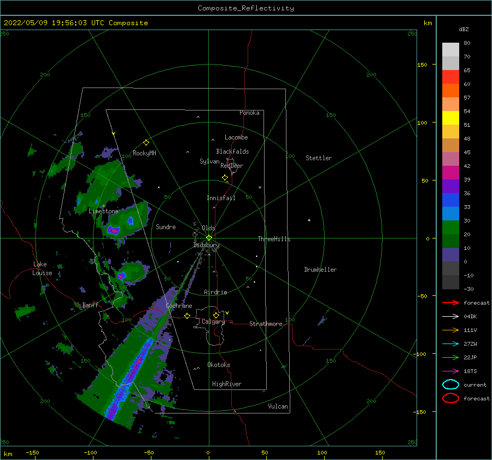Click the HighRiver label

227,384
